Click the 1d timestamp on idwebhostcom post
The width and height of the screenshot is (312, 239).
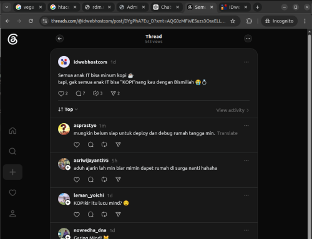click(113, 62)
